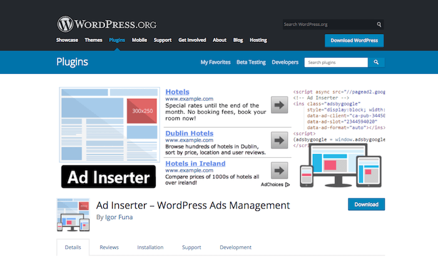Click www.example.com under the Hotels ad
Screen dimensions: 438x268
pos(189,99)
